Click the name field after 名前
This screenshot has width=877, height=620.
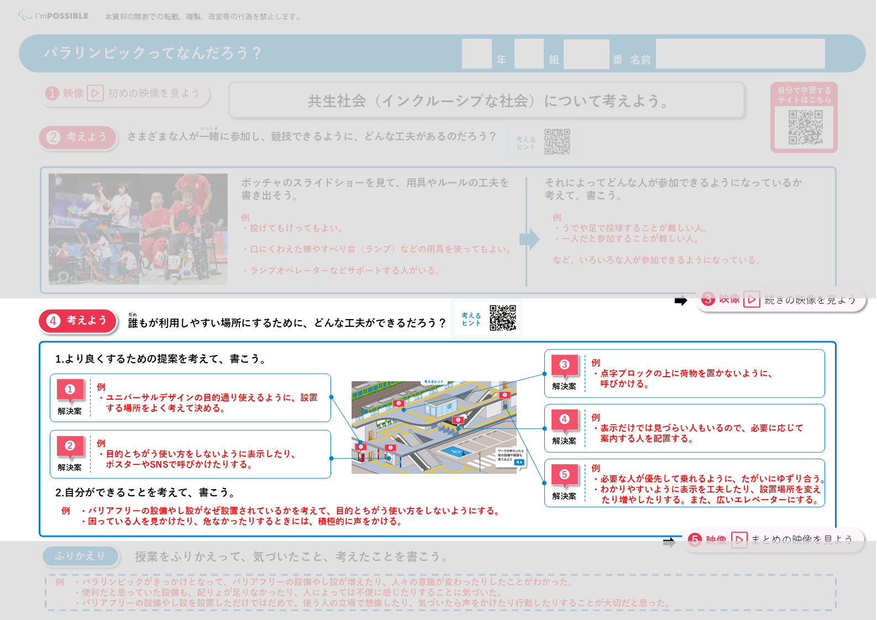click(x=740, y=54)
